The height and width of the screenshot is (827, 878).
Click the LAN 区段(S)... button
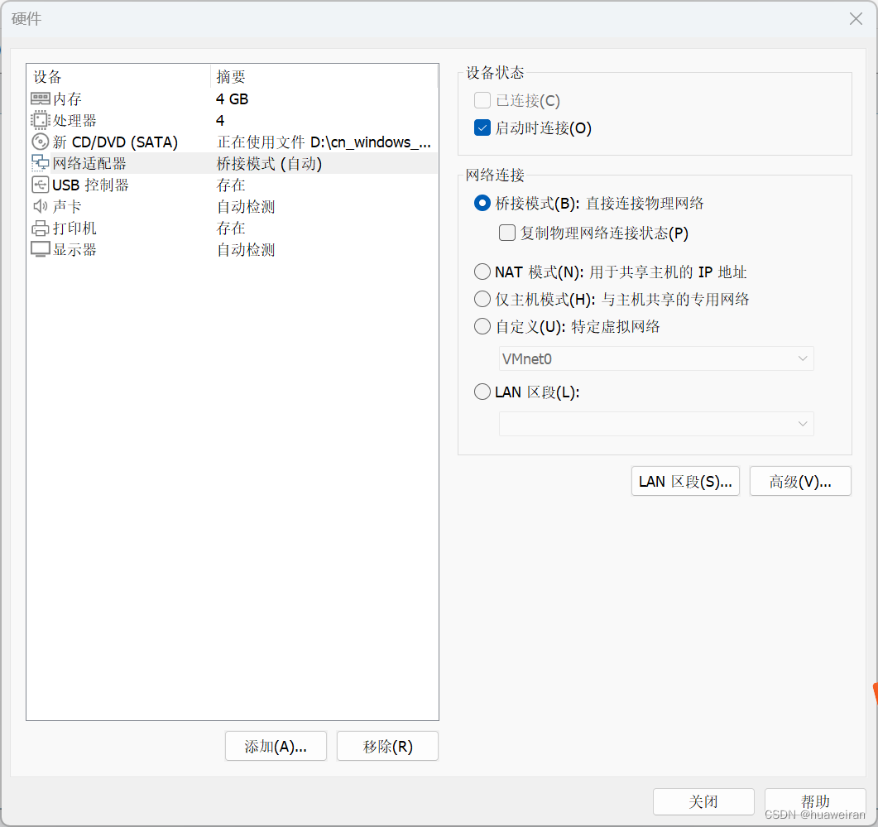point(685,481)
